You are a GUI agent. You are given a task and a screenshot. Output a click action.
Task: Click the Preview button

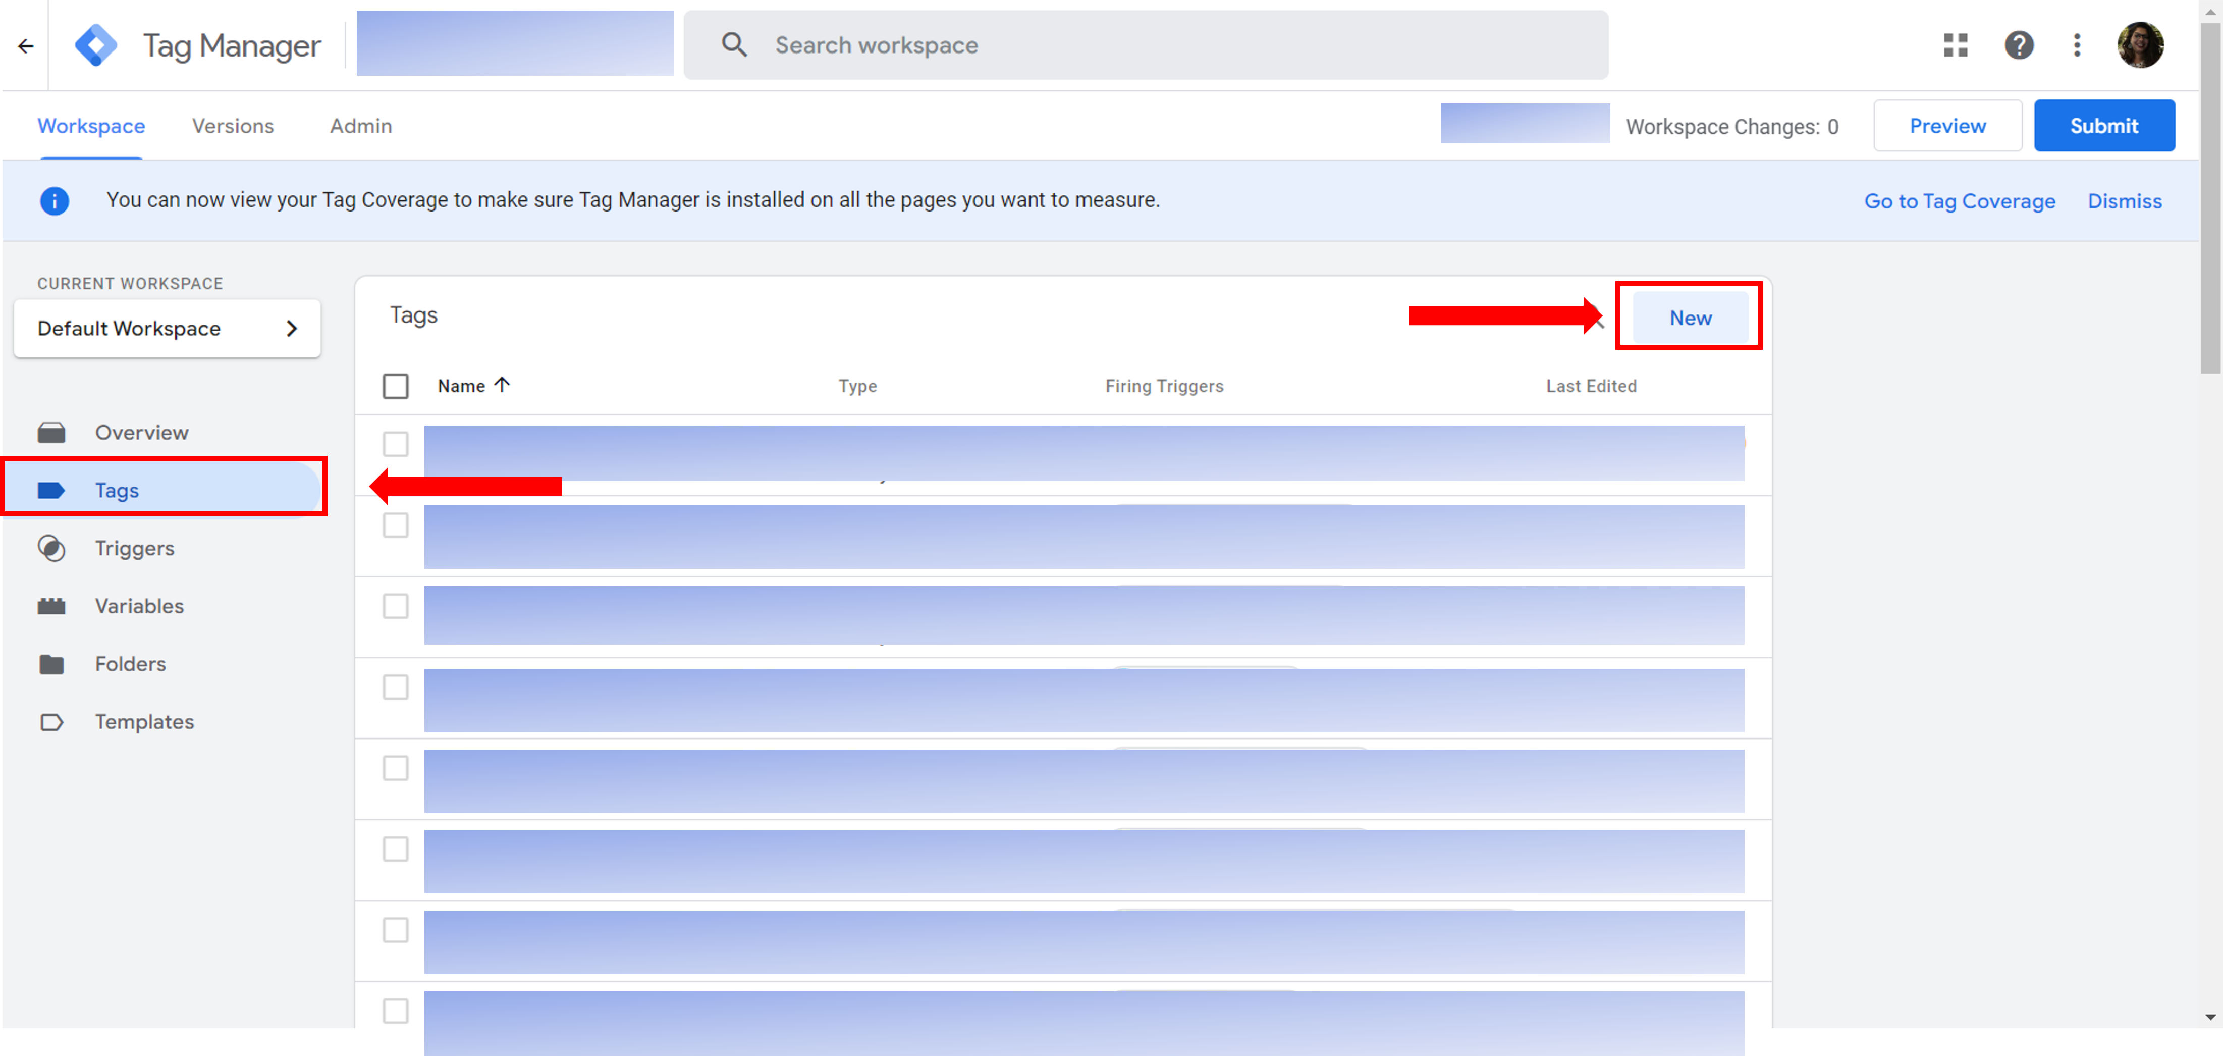[x=1947, y=126]
